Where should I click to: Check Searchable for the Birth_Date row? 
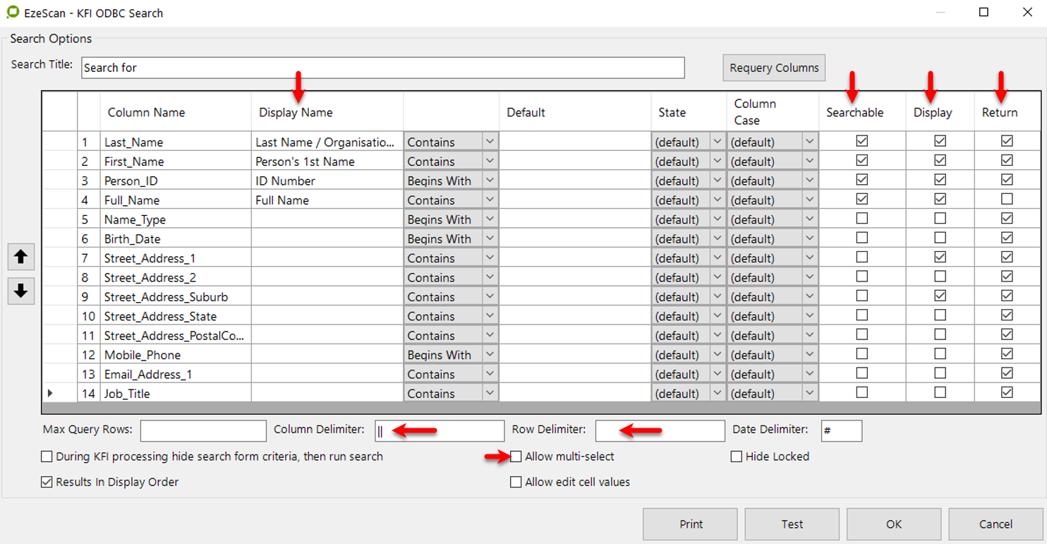click(x=861, y=238)
